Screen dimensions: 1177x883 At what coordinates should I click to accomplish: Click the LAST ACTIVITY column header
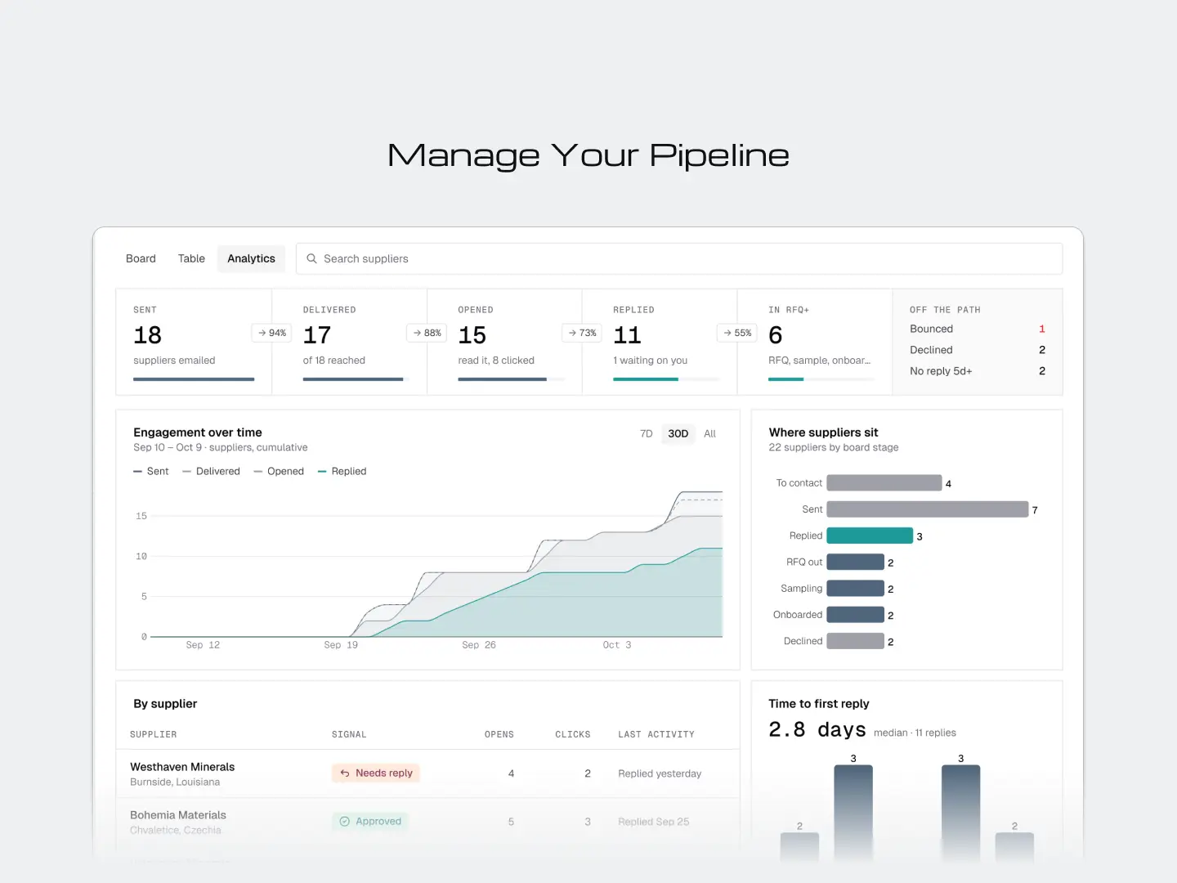click(656, 735)
